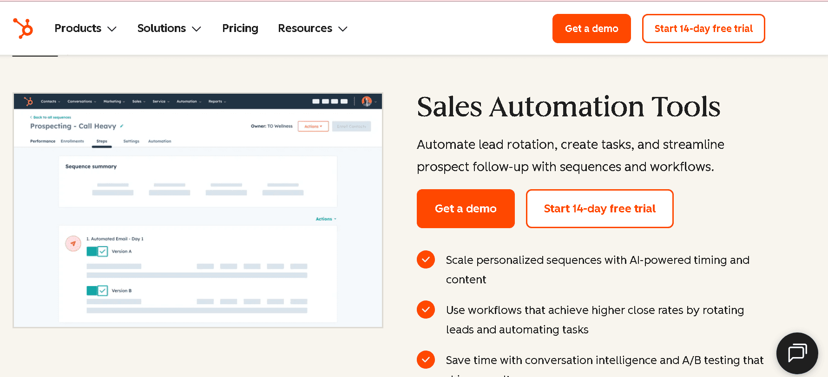Click the 'Sales Automation Tools' heading
This screenshot has height=377, width=828.
pyautogui.click(x=569, y=107)
